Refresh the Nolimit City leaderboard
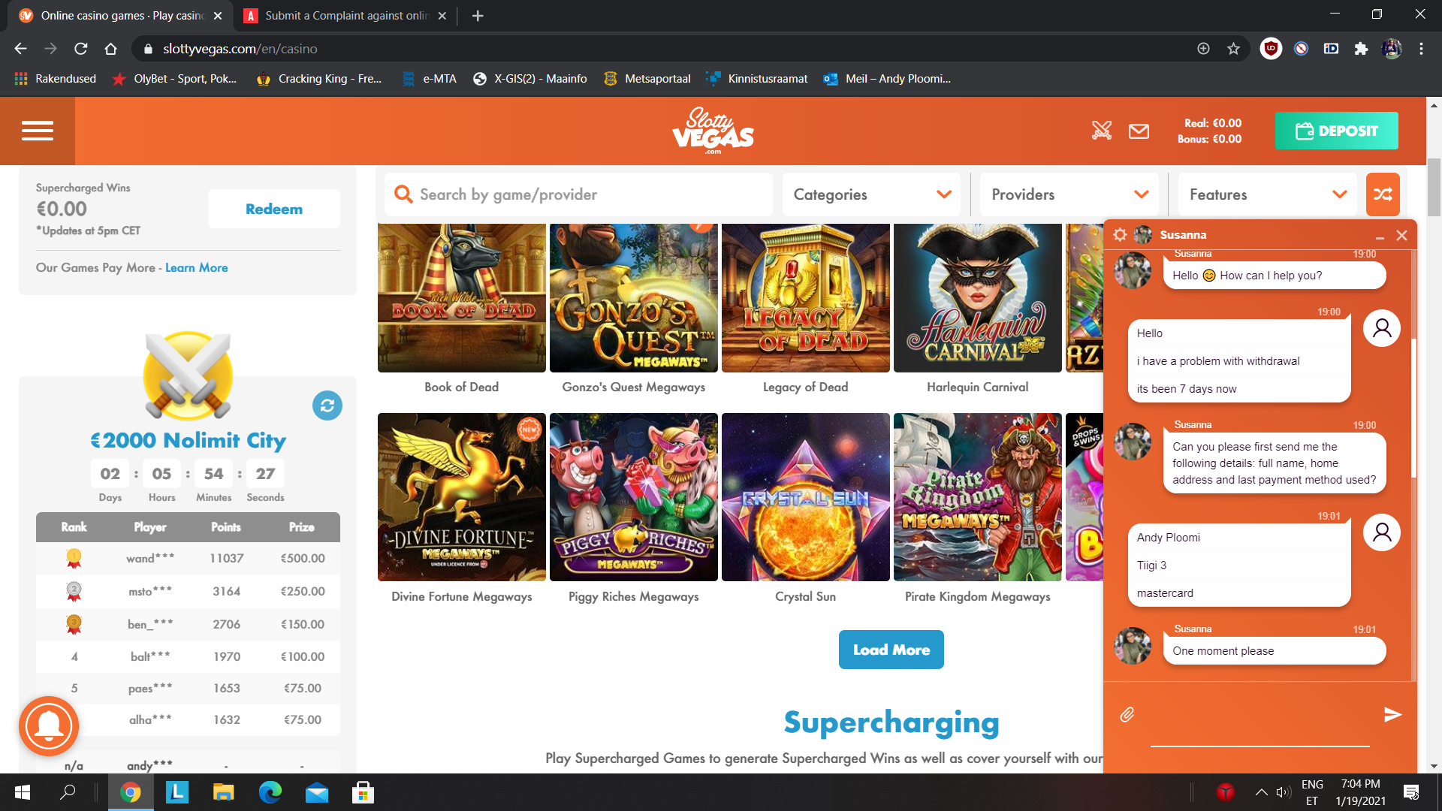Image resolution: width=1442 pixels, height=811 pixels. point(327,405)
